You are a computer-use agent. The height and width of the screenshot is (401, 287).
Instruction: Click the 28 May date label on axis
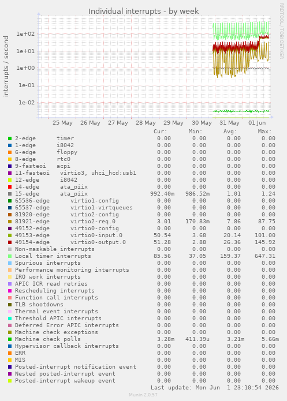(146, 123)
